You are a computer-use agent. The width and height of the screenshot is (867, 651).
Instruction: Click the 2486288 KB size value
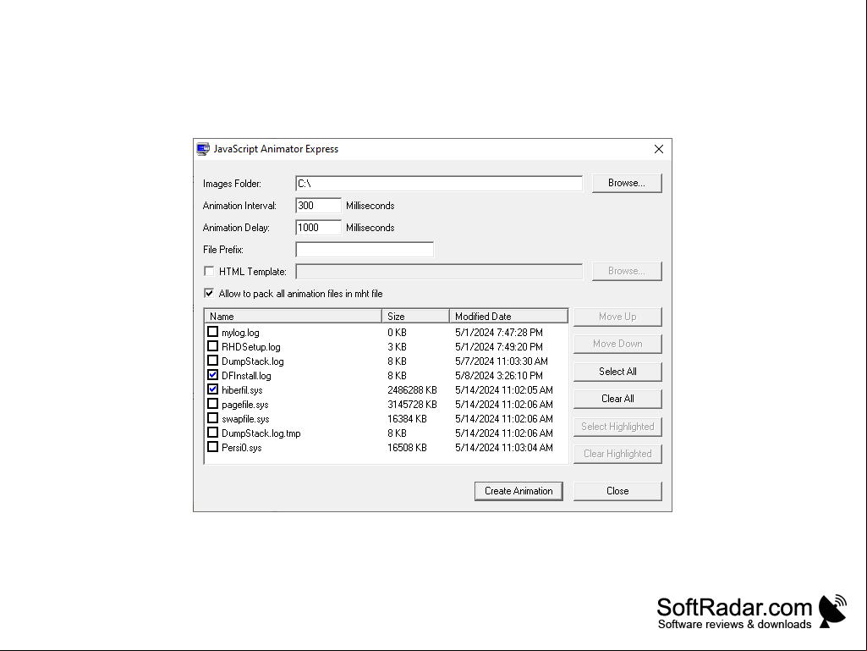[412, 390]
